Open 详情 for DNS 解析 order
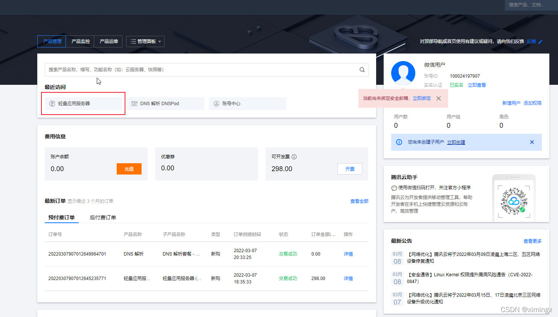The image size is (558, 317). 348,254
